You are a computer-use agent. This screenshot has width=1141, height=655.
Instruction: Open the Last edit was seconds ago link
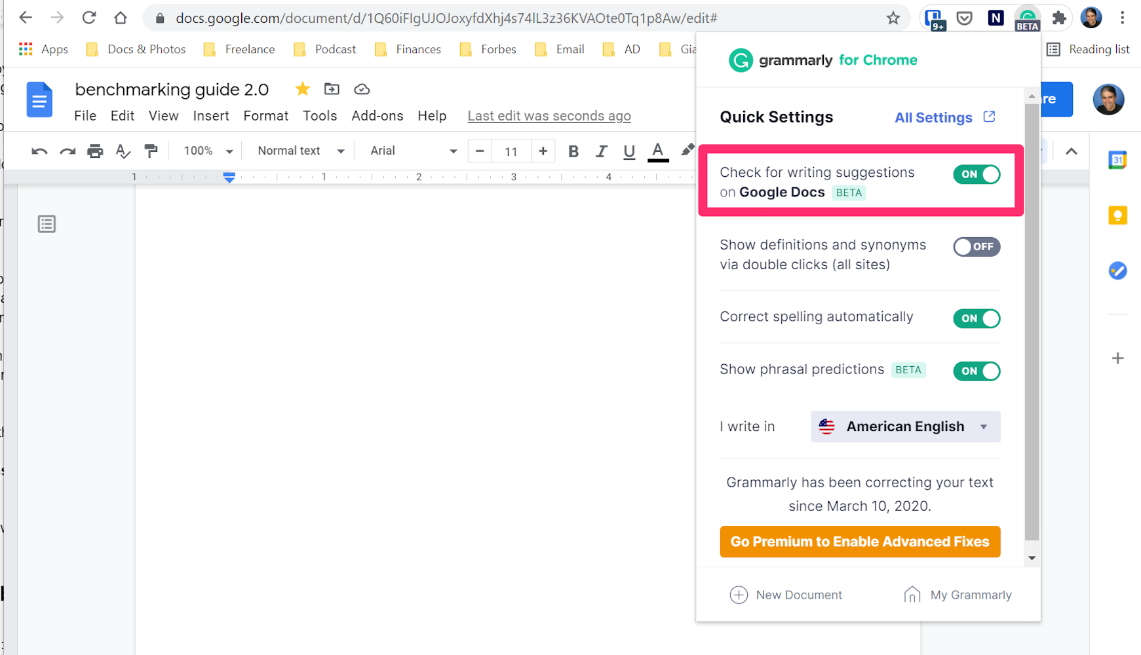point(549,116)
